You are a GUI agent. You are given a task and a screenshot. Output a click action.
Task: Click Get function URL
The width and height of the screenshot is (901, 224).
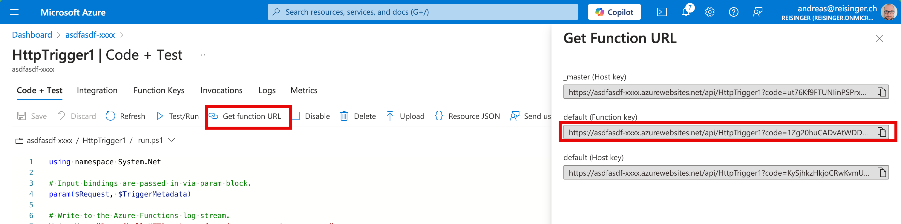[245, 116]
